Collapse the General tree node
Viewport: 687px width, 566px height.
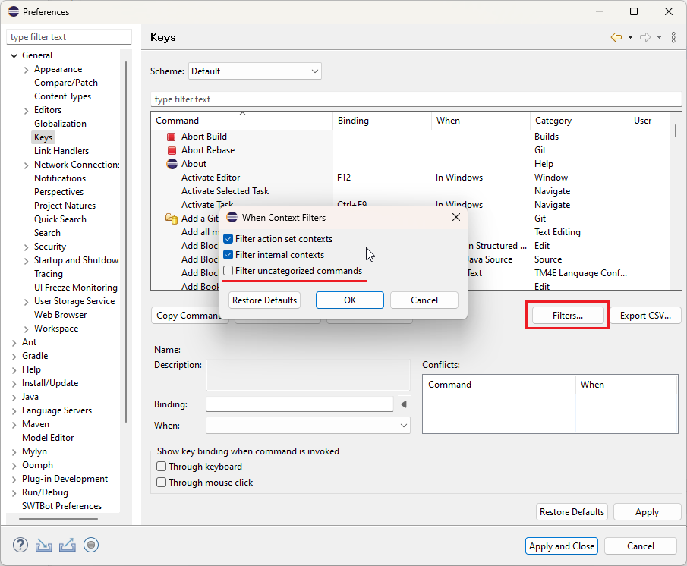14,55
